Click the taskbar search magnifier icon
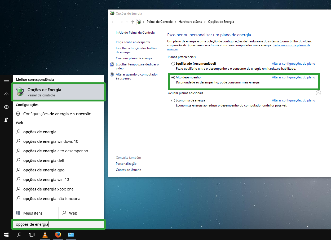 point(19,235)
